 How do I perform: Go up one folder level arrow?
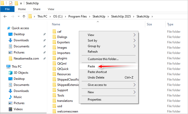[24, 16]
